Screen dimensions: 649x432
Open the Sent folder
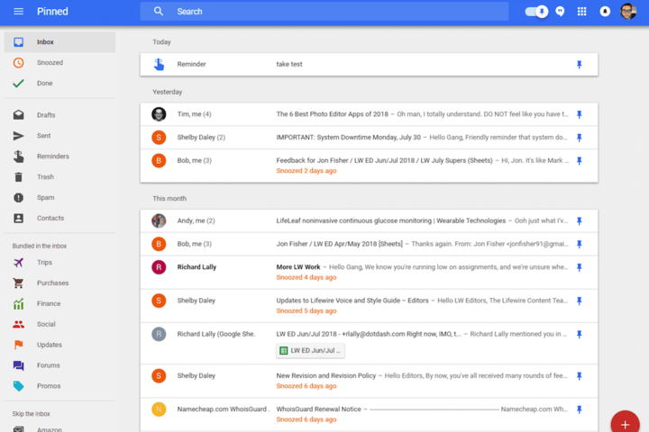coord(60,136)
